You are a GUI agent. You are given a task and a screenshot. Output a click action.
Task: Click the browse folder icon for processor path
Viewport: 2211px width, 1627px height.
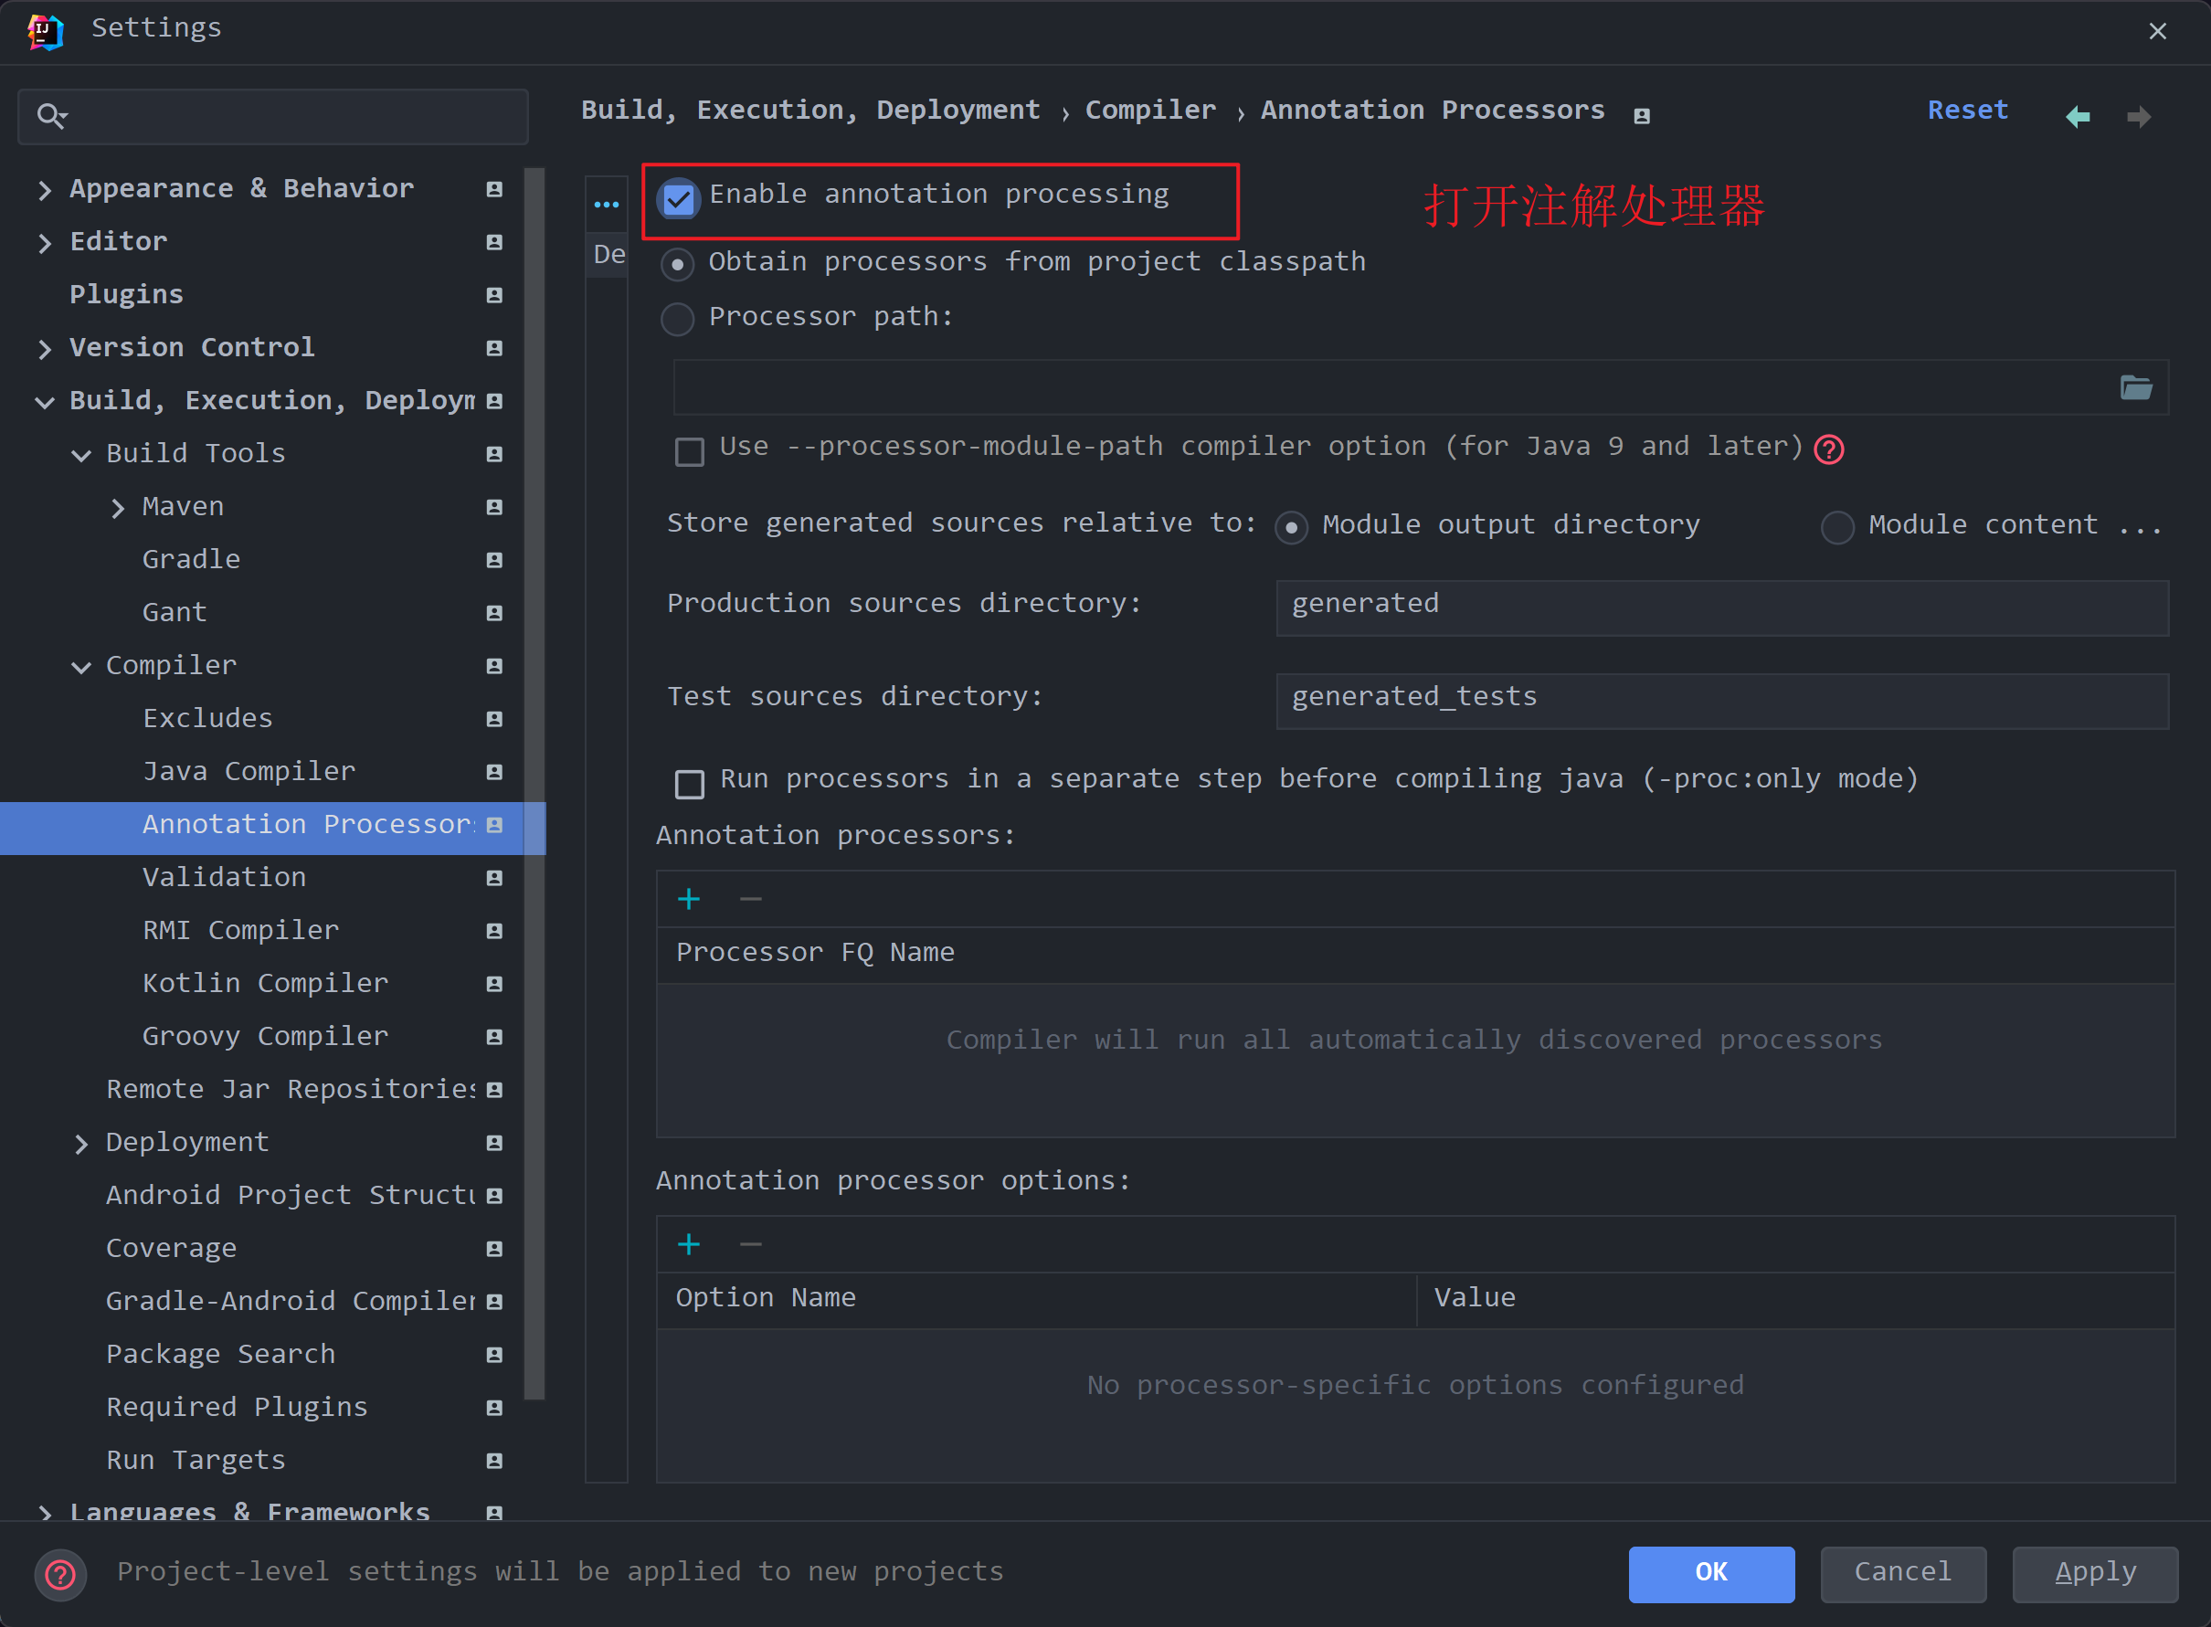tap(2134, 388)
